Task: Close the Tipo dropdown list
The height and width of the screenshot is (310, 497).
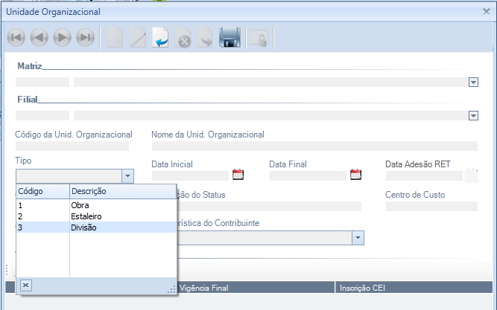Action: tap(26, 285)
